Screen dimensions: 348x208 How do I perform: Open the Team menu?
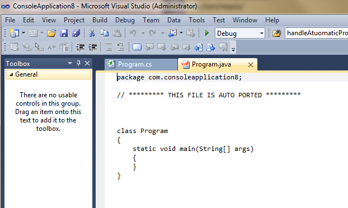(x=151, y=20)
